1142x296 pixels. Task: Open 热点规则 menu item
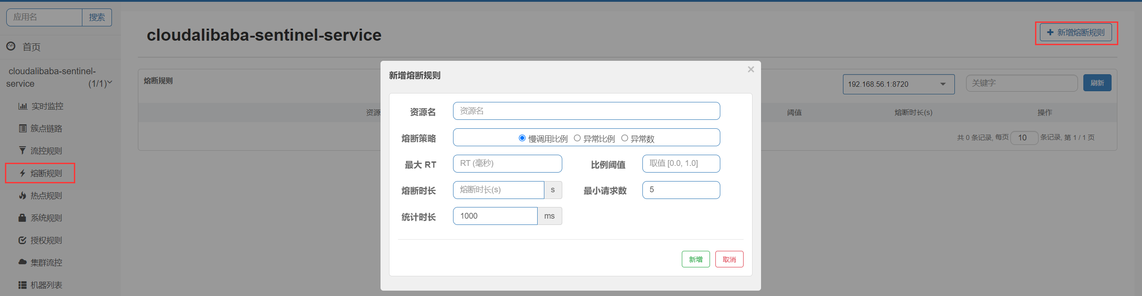(46, 195)
